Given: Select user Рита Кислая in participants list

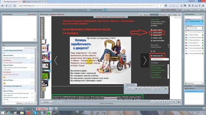Looking at the screenshot, I should pos(194,28).
